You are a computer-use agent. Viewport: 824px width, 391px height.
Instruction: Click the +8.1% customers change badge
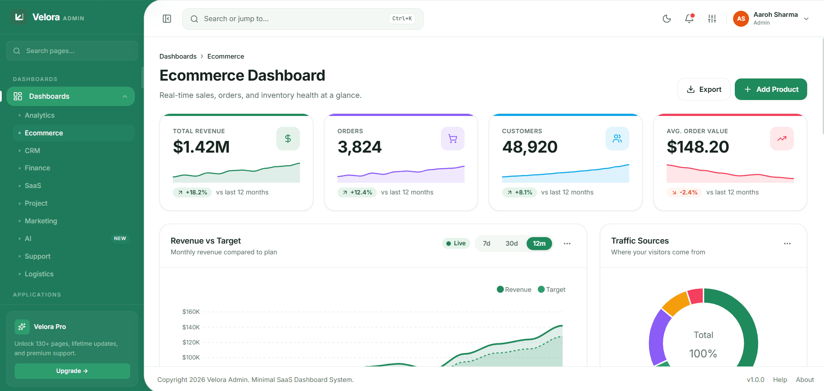519,192
